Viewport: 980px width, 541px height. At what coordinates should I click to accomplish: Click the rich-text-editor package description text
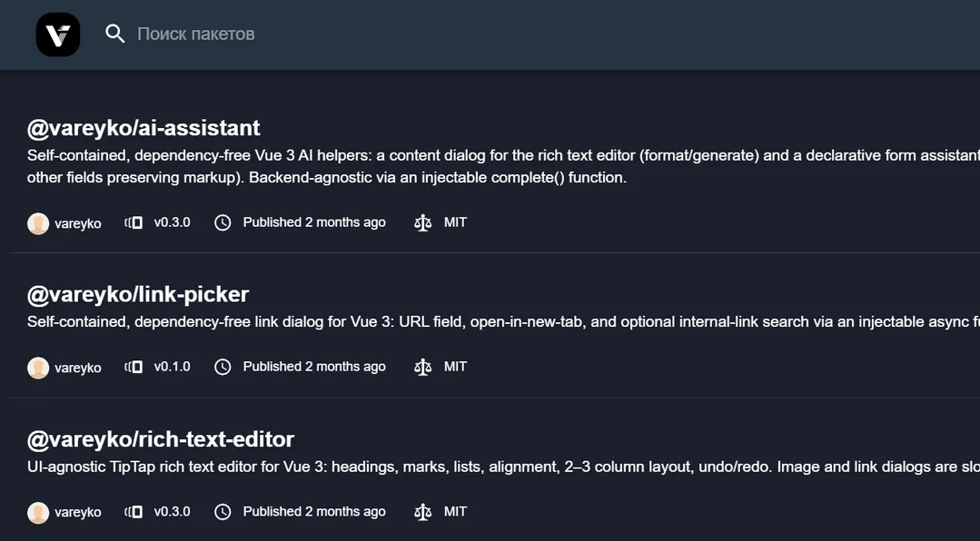[x=503, y=467]
